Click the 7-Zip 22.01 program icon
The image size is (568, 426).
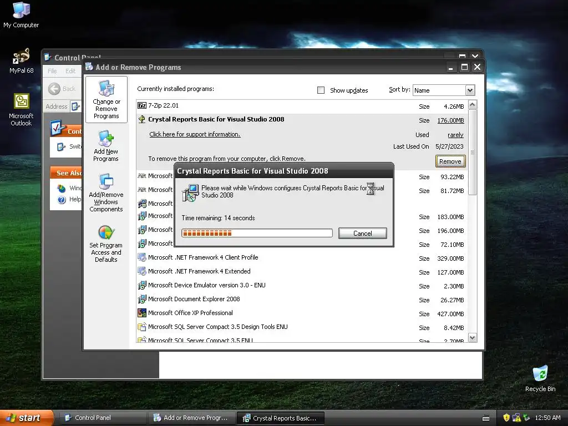(x=142, y=105)
